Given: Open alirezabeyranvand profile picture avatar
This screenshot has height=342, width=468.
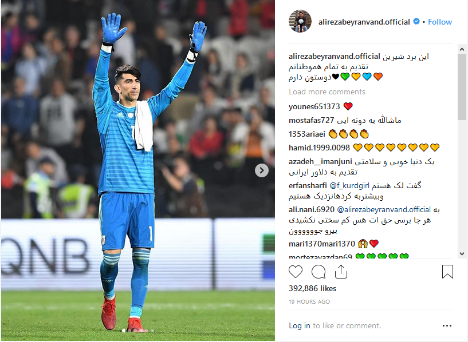Looking at the screenshot, I should [300, 21].
